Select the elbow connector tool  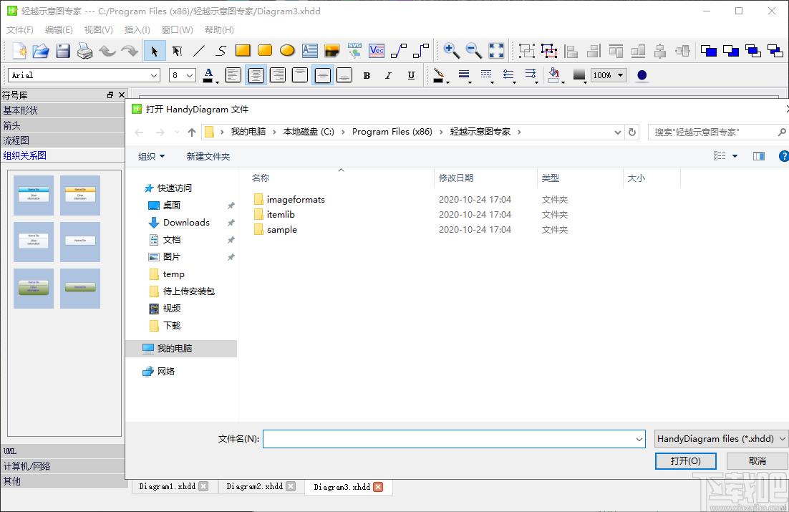click(x=421, y=50)
